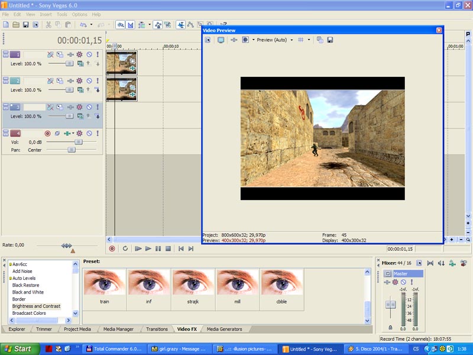
Task: Click Play From Start button
Action: click(138, 248)
